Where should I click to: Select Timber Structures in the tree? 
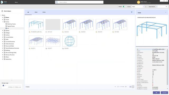pyautogui.click(x=10, y=44)
